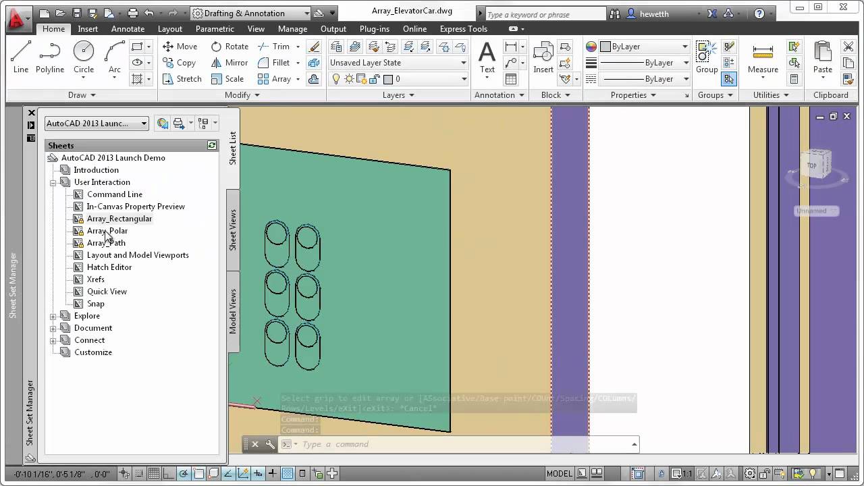Click the Rotate tool
This screenshot has width=864, height=486.
pyautogui.click(x=230, y=47)
